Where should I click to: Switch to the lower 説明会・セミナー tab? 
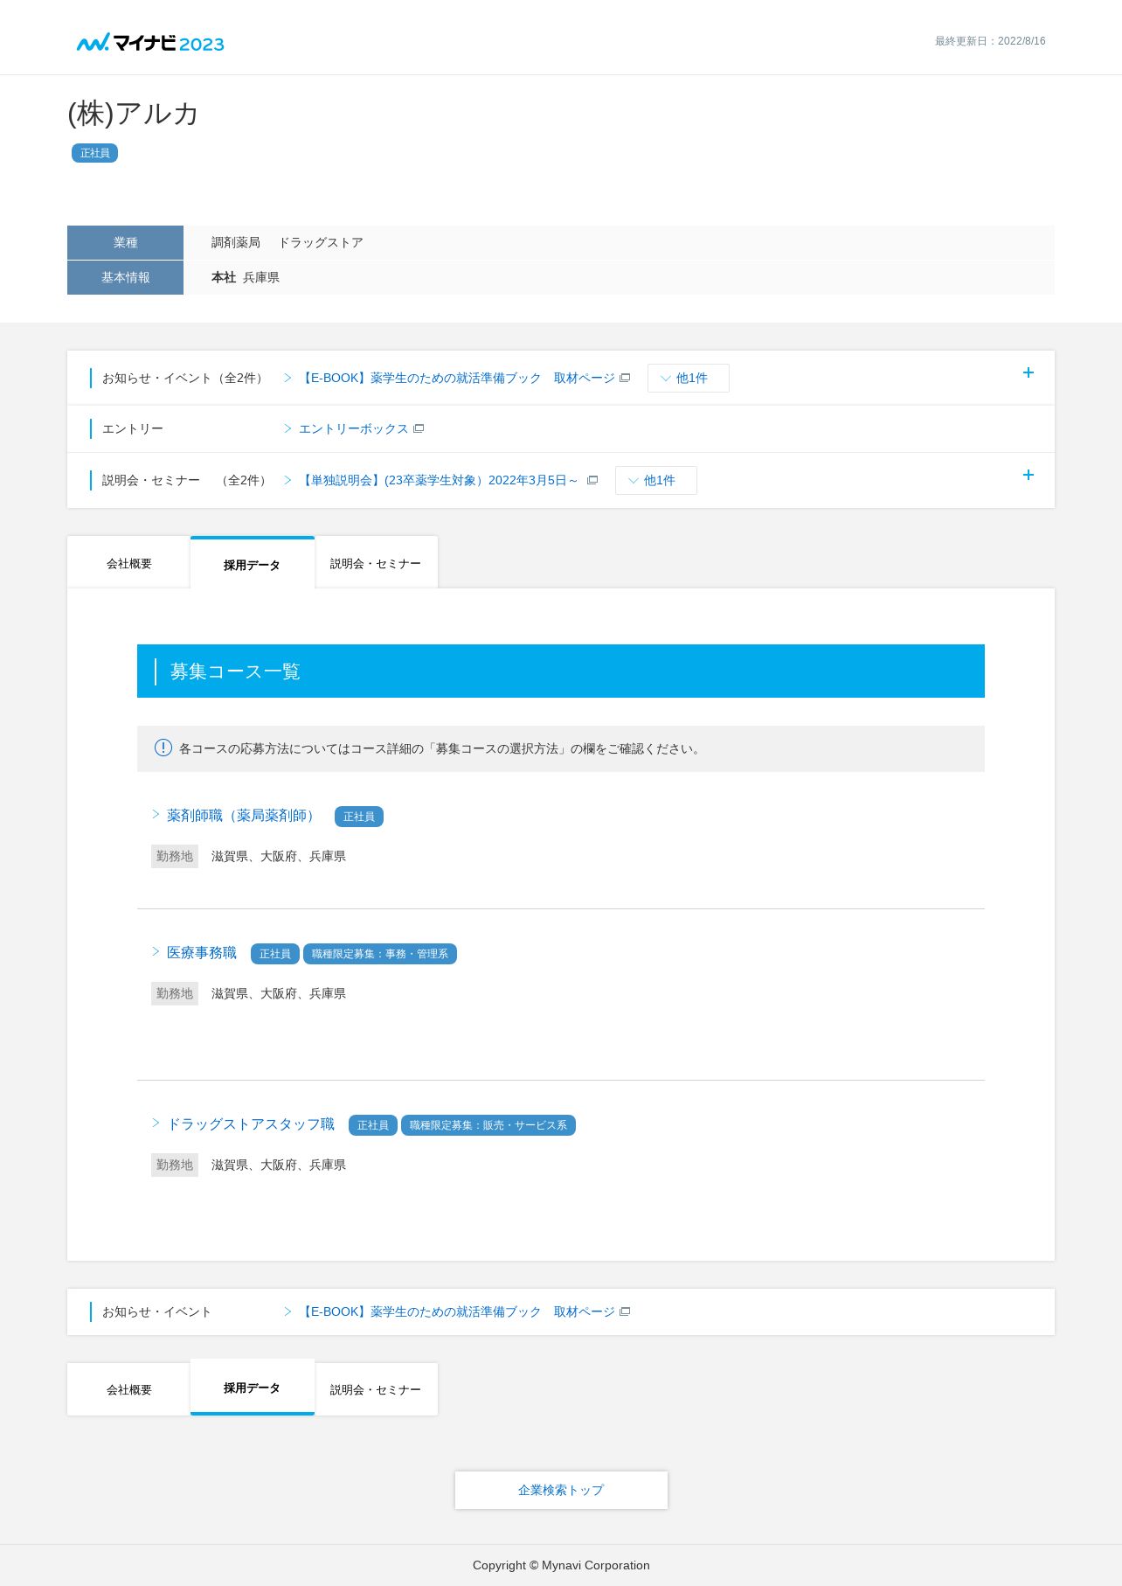coord(376,1389)
